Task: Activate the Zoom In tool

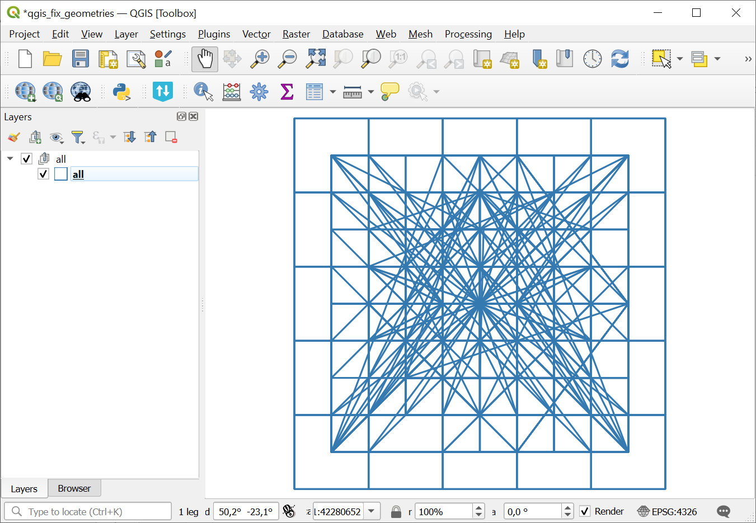Action: 260,58
